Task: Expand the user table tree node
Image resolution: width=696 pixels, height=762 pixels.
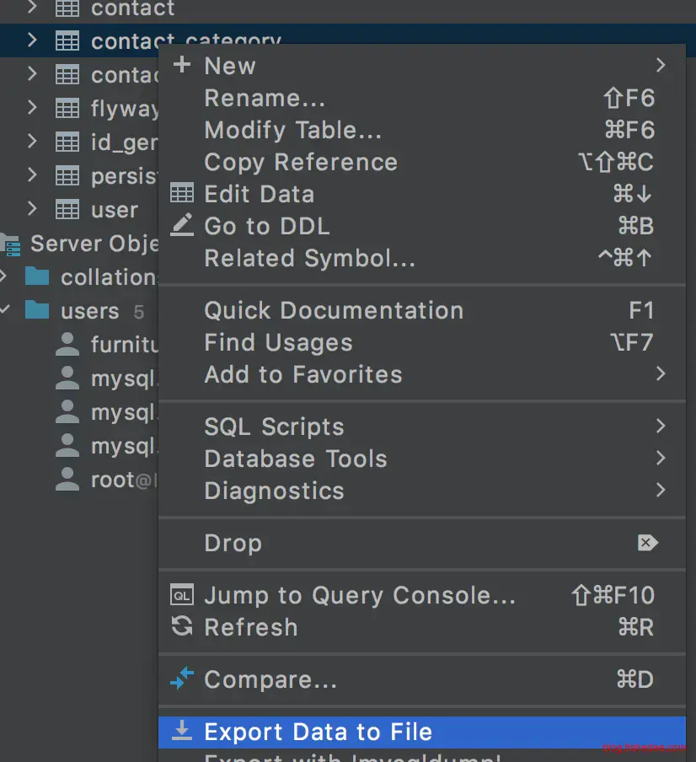Action: [32, 208]
